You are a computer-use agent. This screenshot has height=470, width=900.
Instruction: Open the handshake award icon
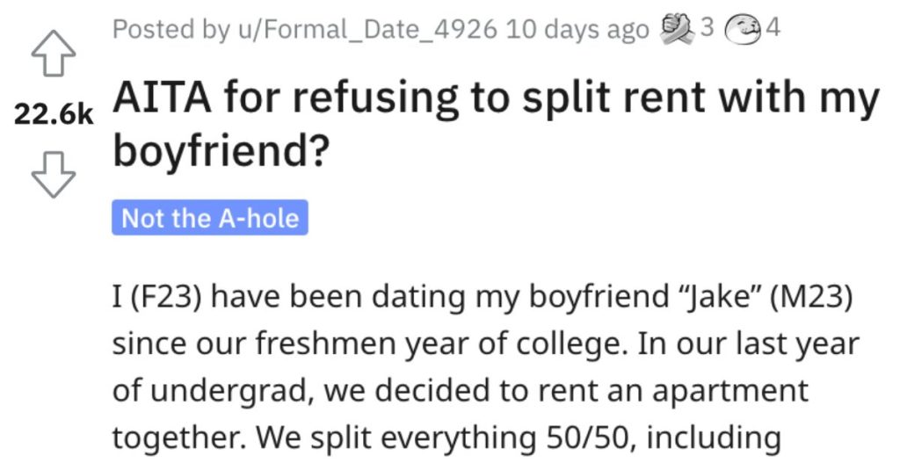coord(678,28)
